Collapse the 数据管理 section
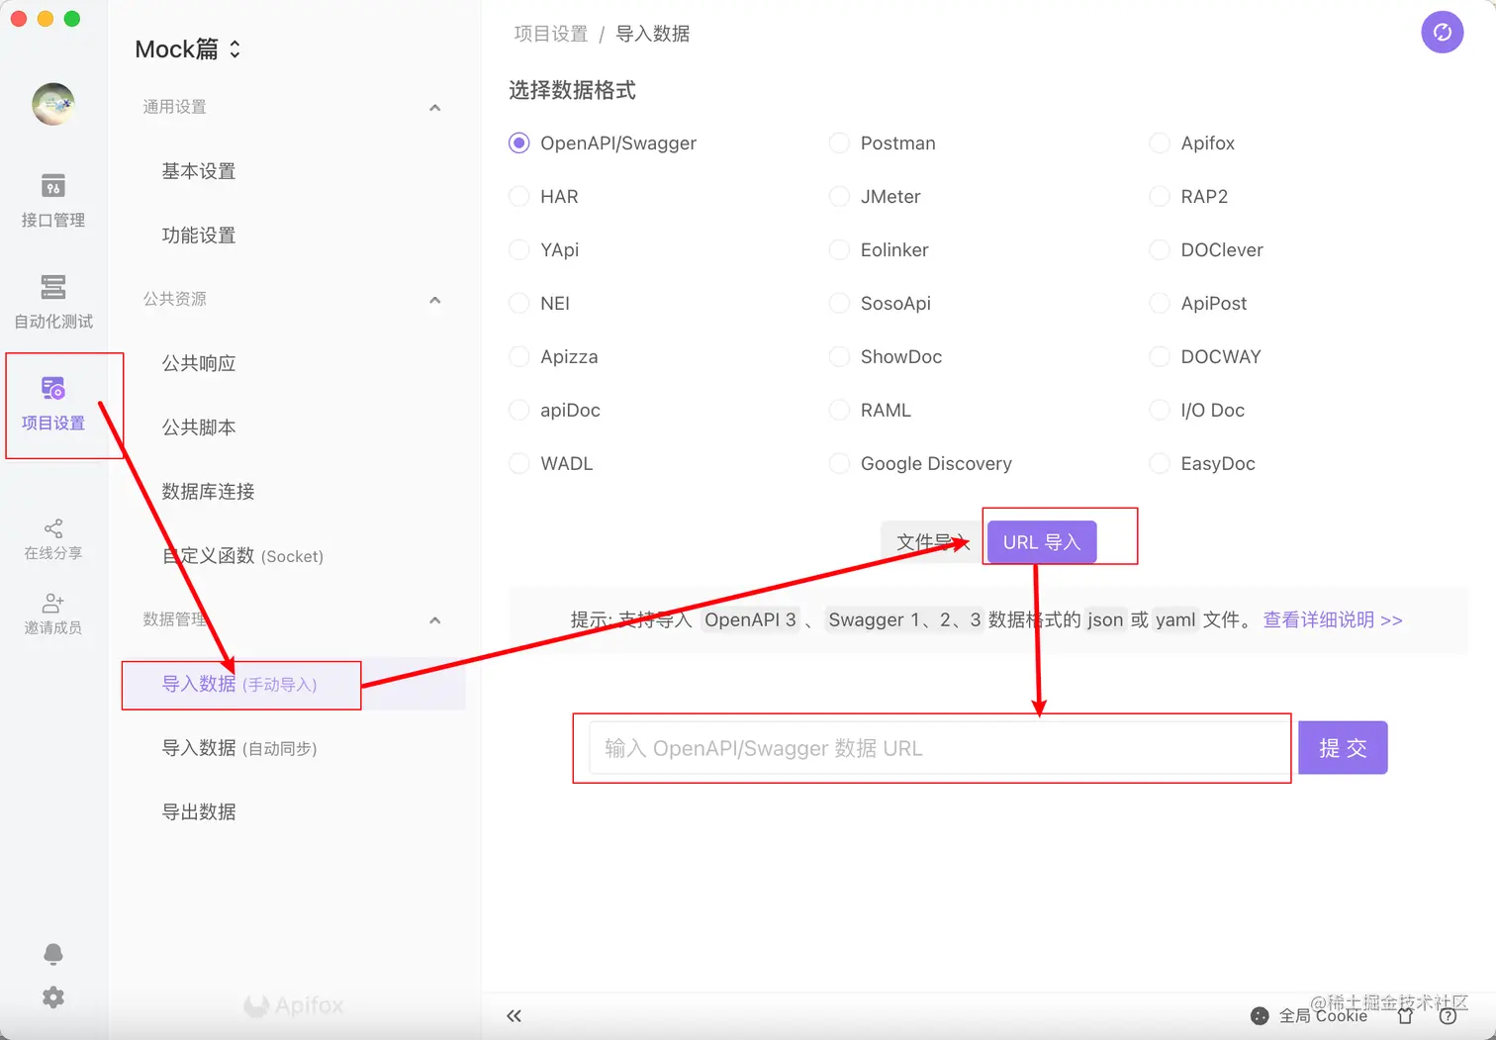This screenshot has height=1040, width=1496. click(434, 620)
